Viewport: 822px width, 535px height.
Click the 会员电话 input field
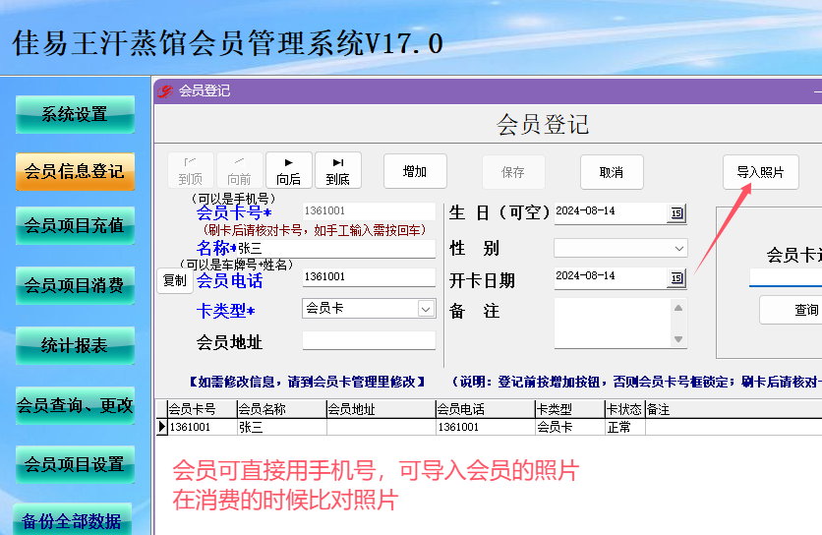(369, 277)
